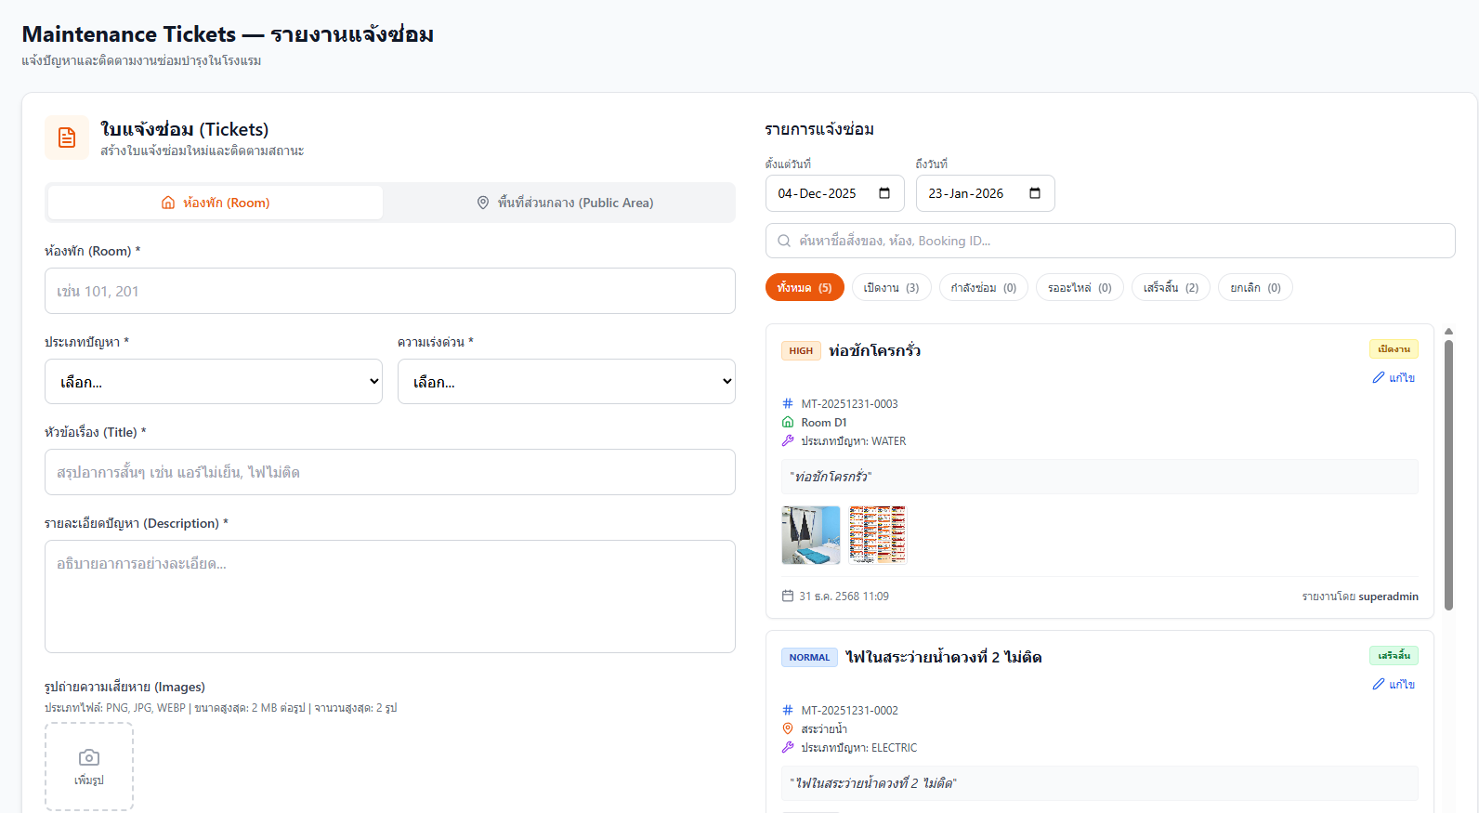Filter tickets by กำลังซ่อม (0)

pyautogui.click(x=983, y=288)
